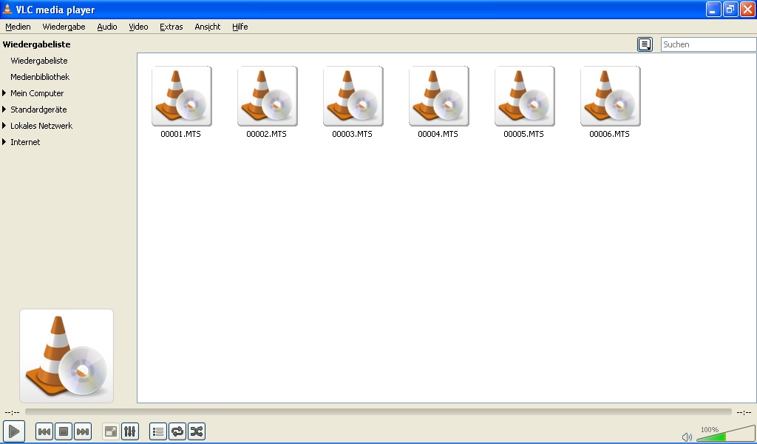The width and height of the screenshot is (757, 444).
Task: Click the 00005.MTS file name text
Action: pyautogui.click(x=524, y=135)
